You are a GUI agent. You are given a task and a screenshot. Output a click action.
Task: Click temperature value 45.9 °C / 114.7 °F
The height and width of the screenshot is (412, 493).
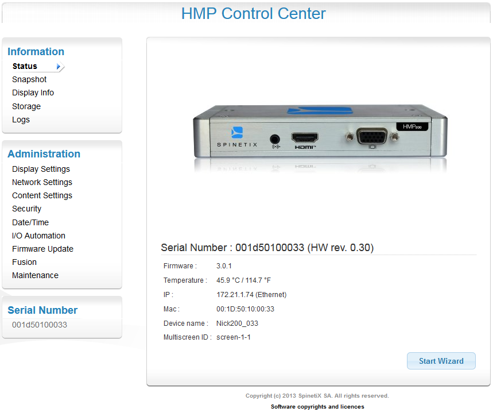click(244, 280)
